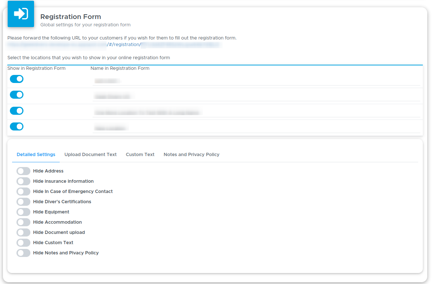Toggle Hide In Case of Emergency Contact

[23, 191]
